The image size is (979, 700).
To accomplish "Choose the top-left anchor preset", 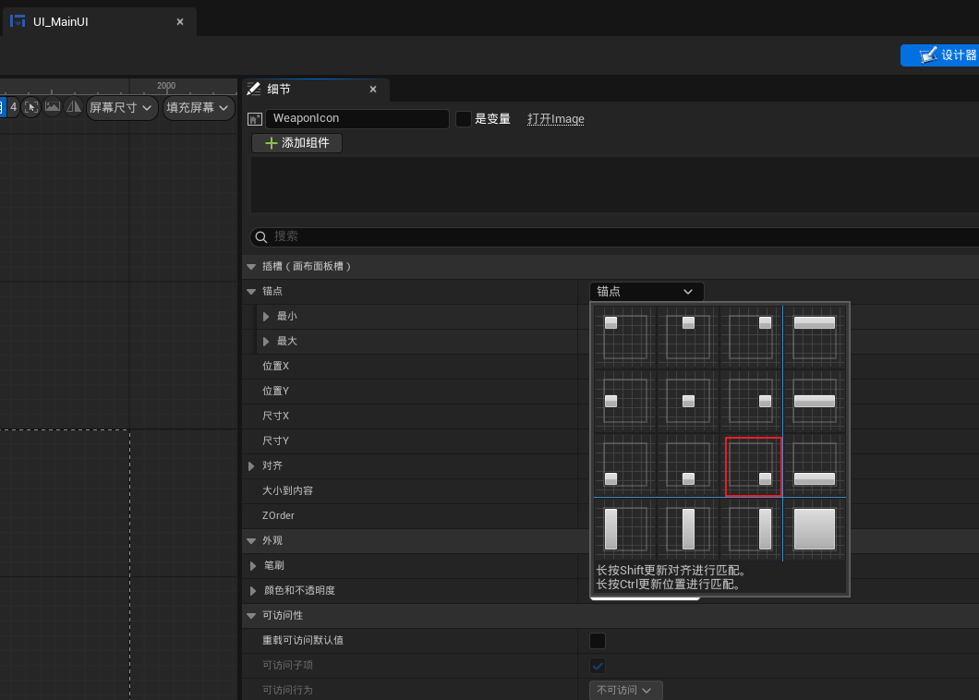I will tap(625, 336).
